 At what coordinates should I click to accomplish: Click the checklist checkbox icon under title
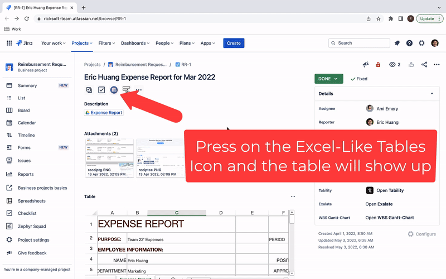[x=101, y=90]
